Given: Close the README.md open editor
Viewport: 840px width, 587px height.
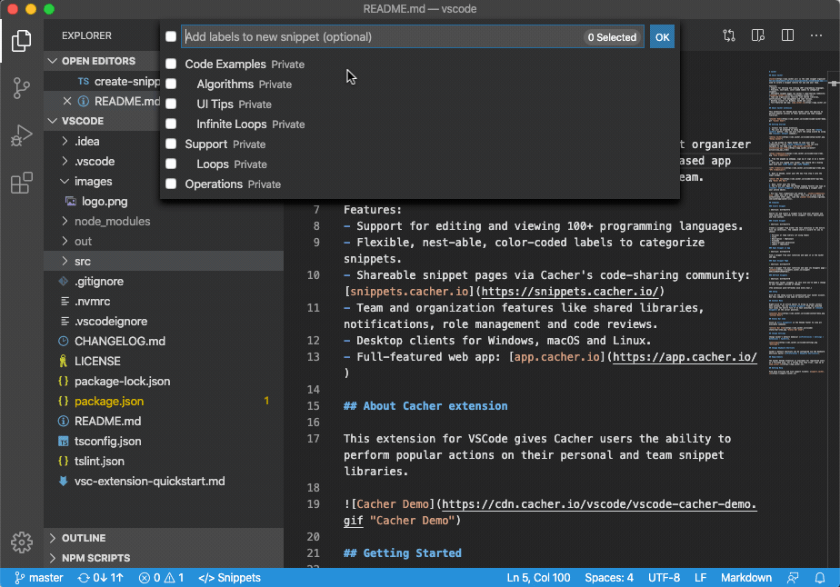Looking at the screenshot, I should click(67, 101).
